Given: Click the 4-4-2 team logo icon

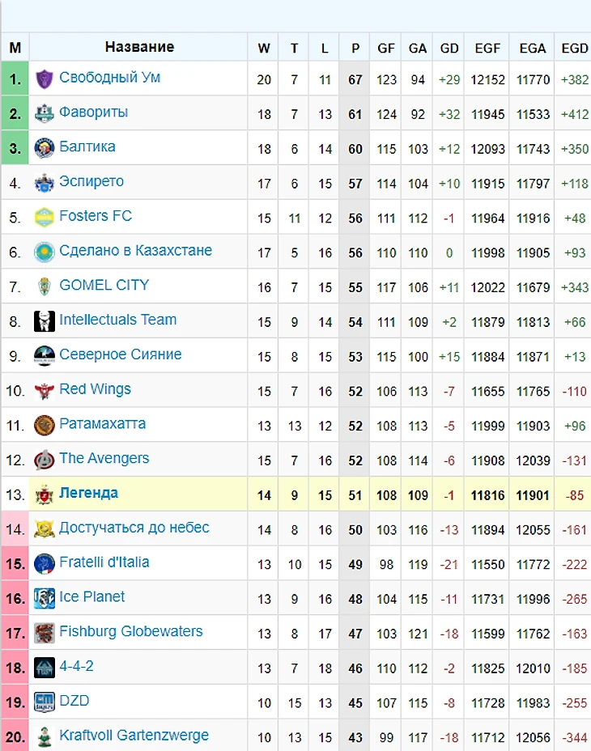Looking at the screenshot, I should pos(44,668).
